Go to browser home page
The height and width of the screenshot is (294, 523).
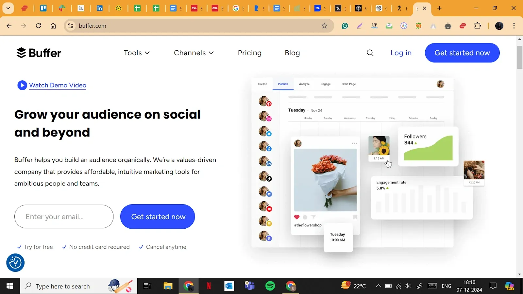click(53, 26)
